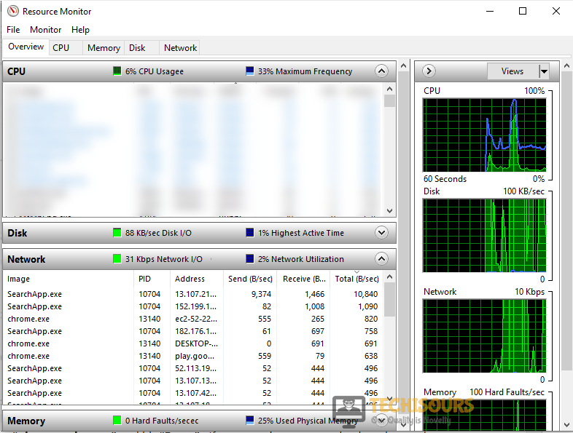Click the Memory hard faults graph
This screenshot has width=573, height=433.
click(485, 415)
